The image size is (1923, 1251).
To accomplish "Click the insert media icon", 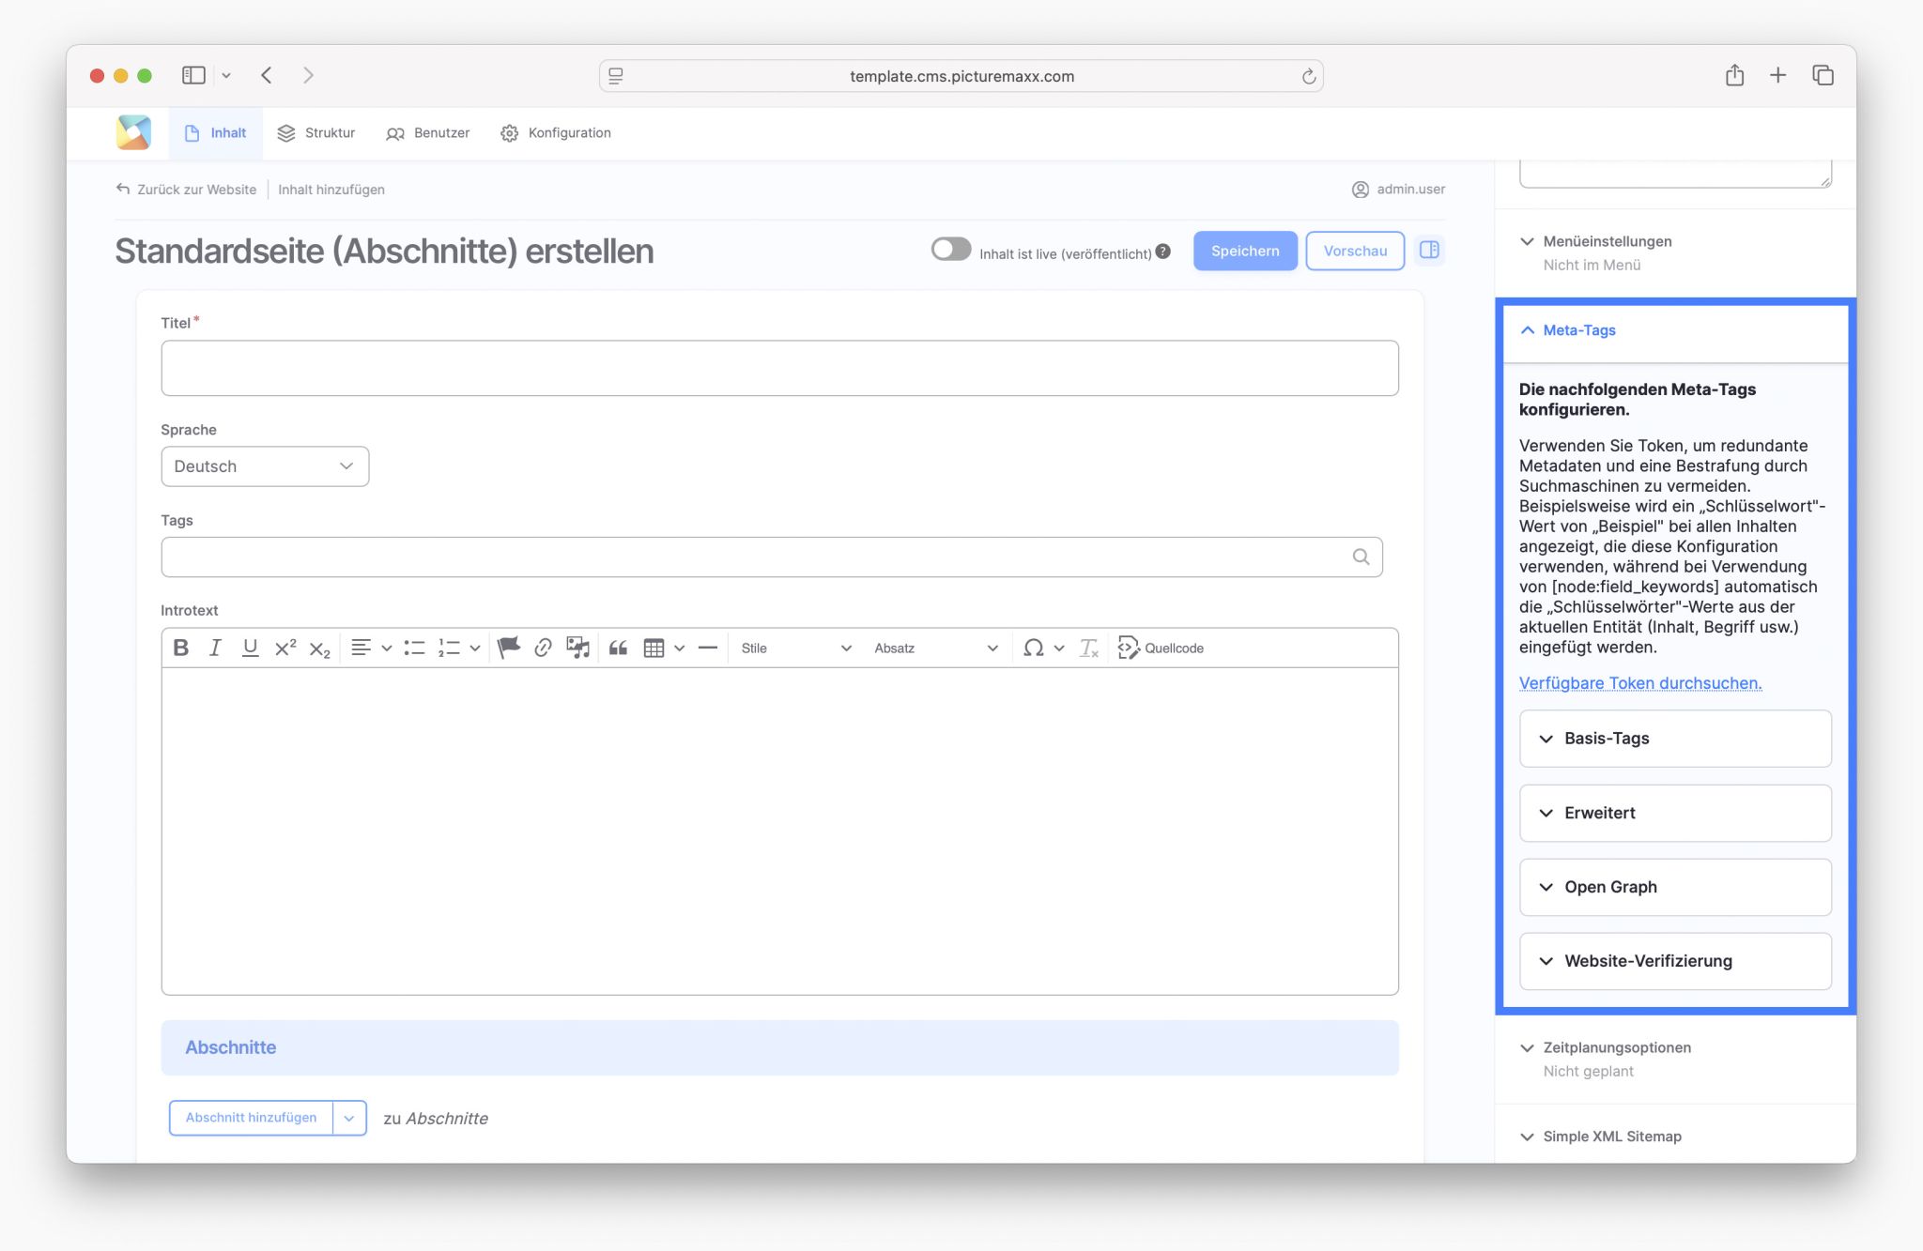I will (x=577, y=648).
